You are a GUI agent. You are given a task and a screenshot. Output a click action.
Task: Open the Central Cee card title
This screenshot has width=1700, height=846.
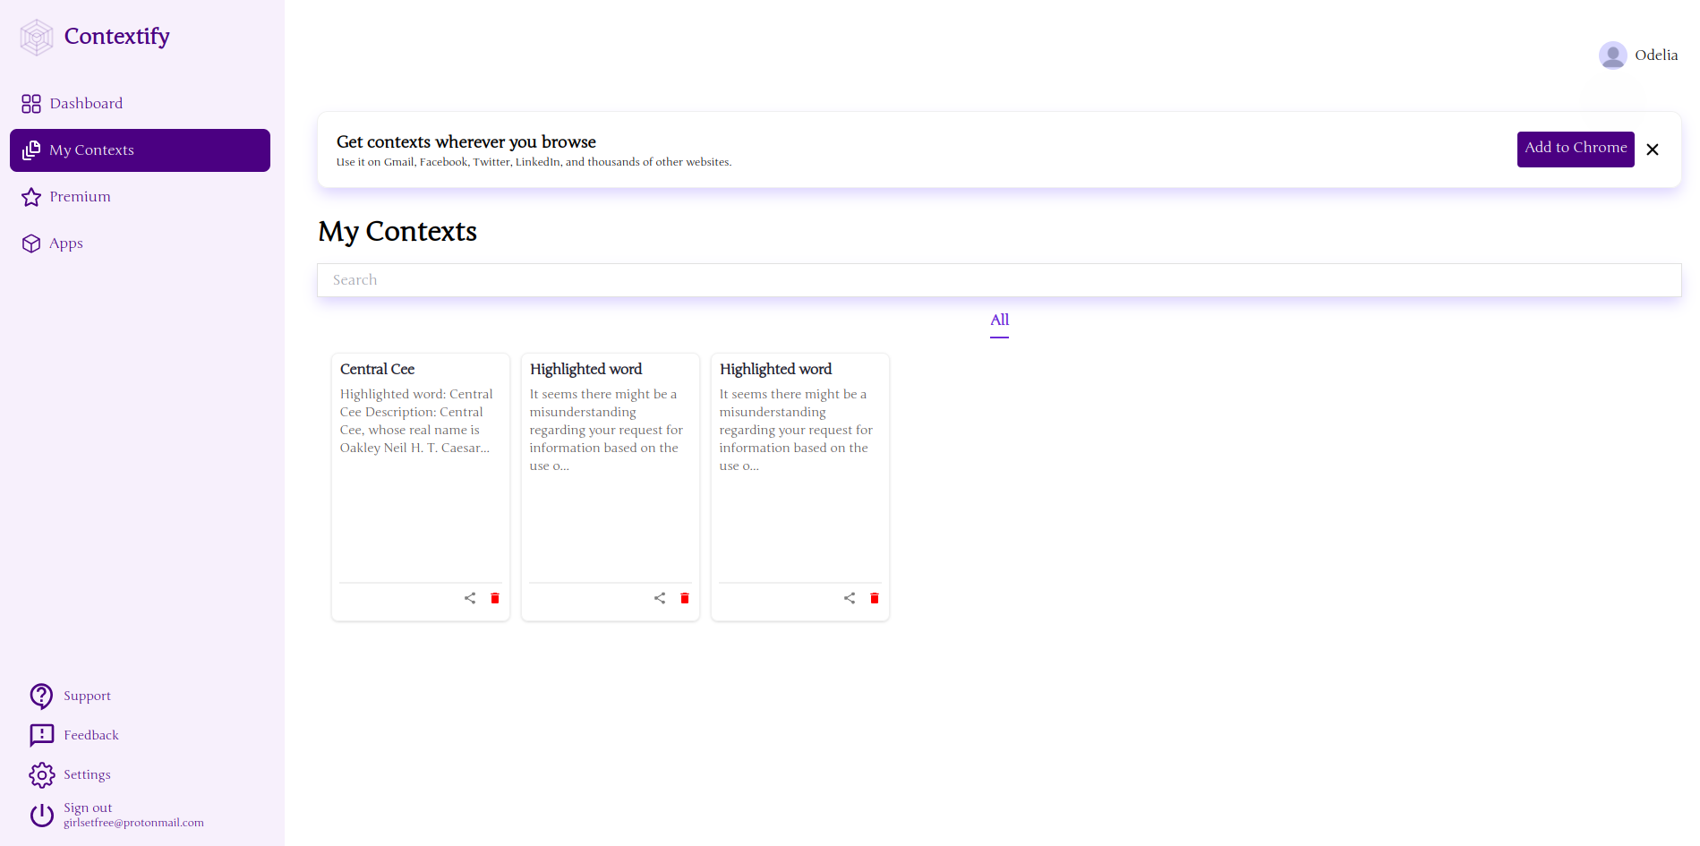(377, 370)
